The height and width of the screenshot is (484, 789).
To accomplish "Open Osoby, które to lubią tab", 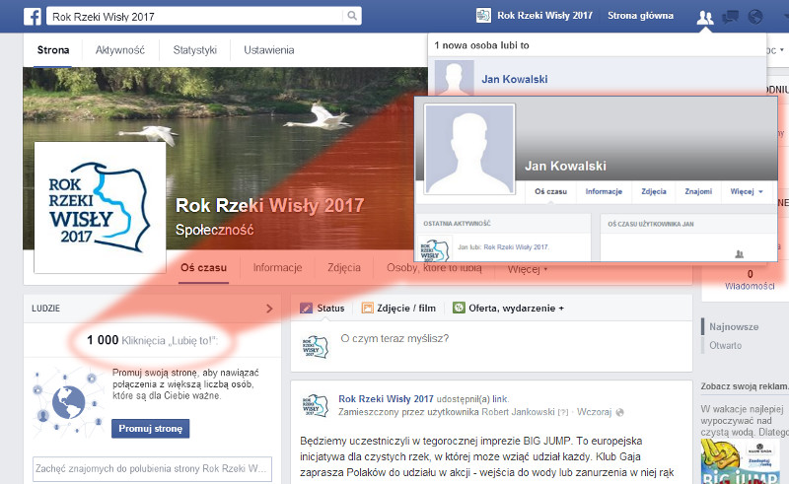I will click(x=434, y=268).
